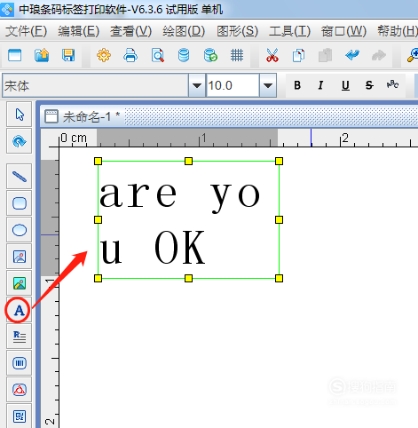
Task: Click the orange gear document settings icon
Action: click(104, 55)
